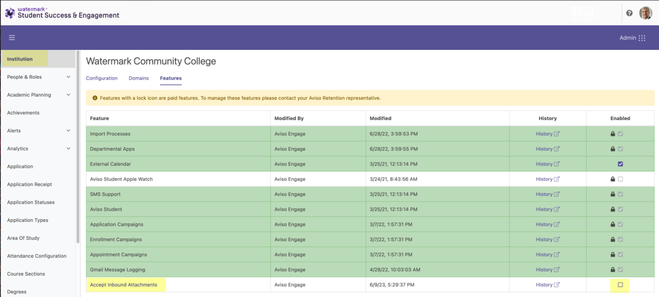
Task: Open History link for Application Campaigns
Action: click(548, 224)
